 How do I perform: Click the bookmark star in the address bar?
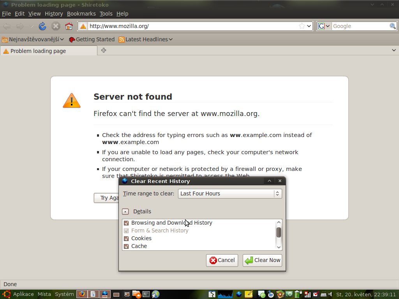tap(302, 26)
